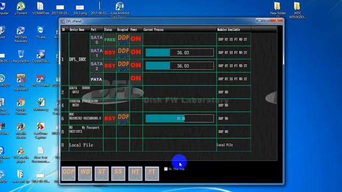
Task: Click the DDP occupied icon for SATA 2
Action: pos(123,66)
